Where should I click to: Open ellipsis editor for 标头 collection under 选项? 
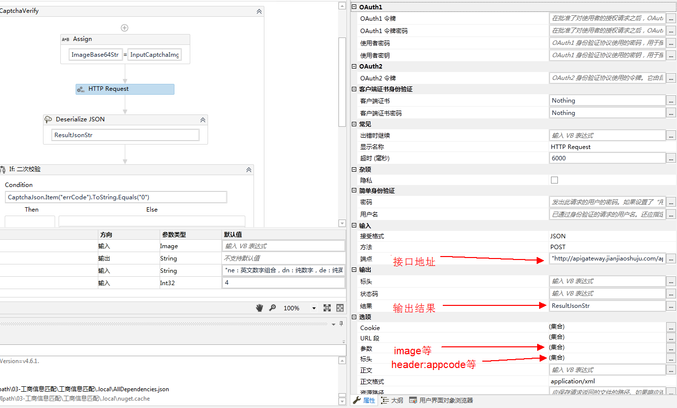(x=671, y=359)
